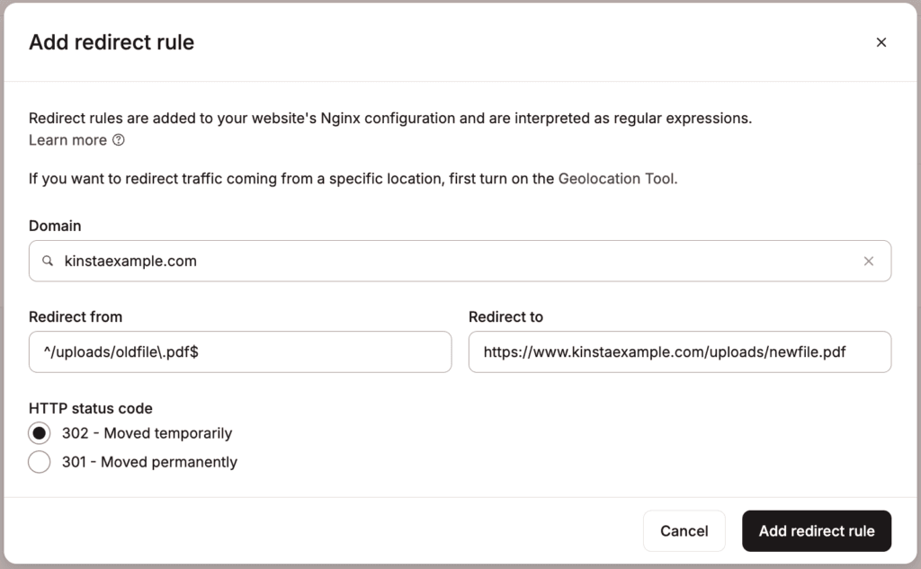Viewport: 921px width, 569px height.
Task: Click the magnifying glass inside the domain search box
Action: click(x=47, y=261)
